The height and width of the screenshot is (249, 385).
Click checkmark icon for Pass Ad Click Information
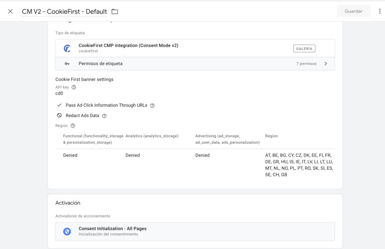point(59,105)
